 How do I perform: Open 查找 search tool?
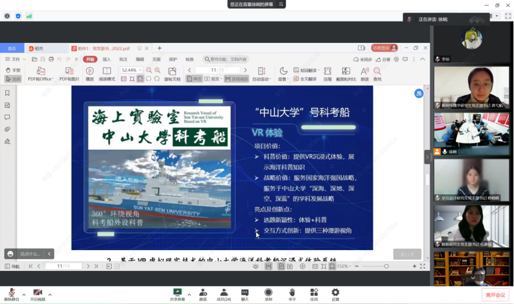pyautogui.click(x=377, y=74)
